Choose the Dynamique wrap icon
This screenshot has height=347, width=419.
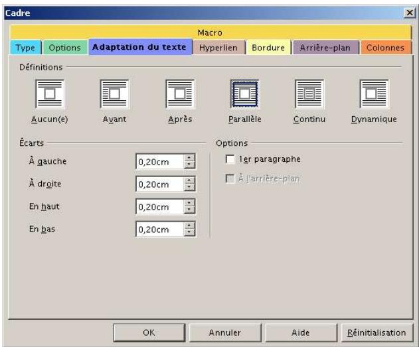374,94
